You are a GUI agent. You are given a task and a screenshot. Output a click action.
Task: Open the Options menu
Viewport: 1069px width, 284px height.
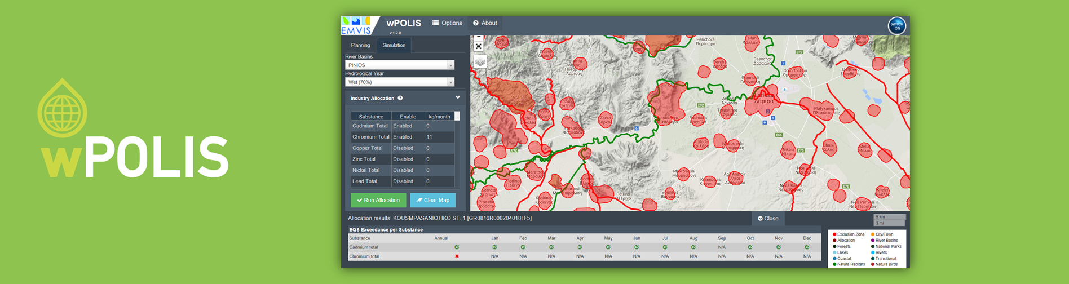(447, 23)
